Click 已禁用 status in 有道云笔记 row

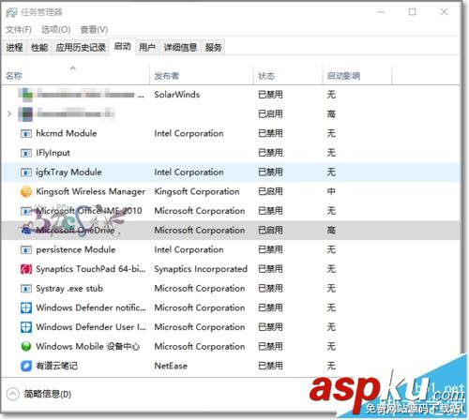[x=270, y=366]
